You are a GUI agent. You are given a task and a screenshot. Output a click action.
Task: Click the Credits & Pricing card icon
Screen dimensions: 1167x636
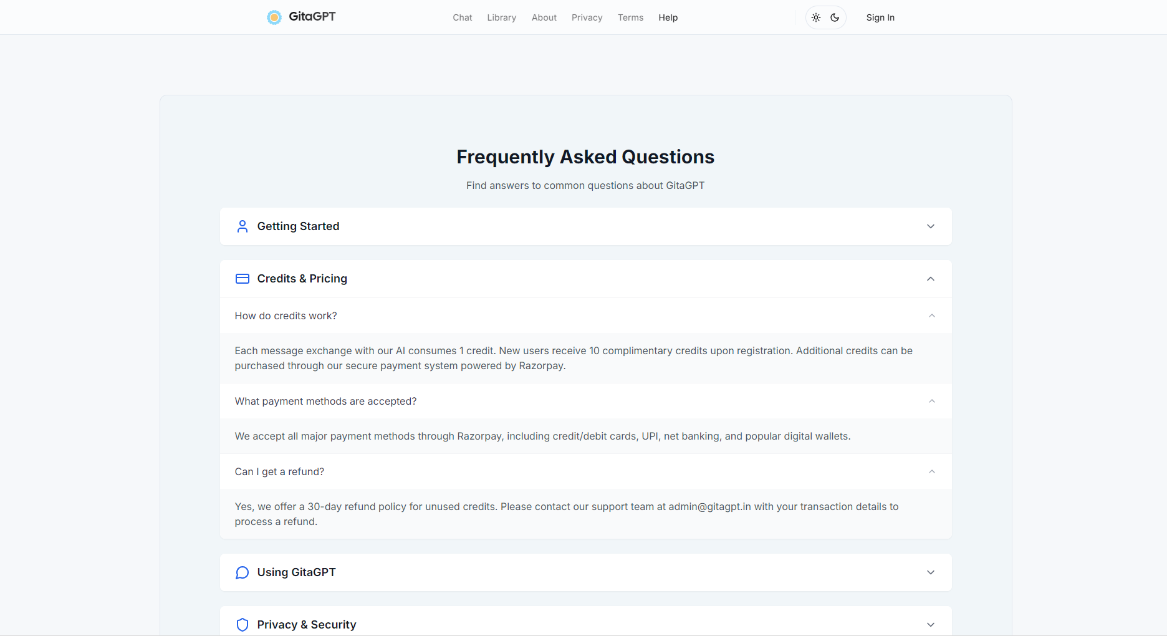point(243,279)
